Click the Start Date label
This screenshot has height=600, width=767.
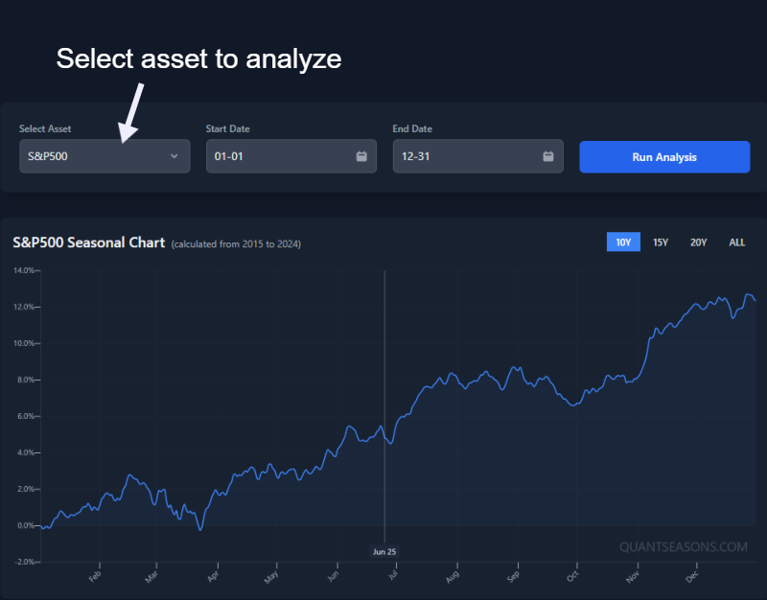tap(227, 128)
